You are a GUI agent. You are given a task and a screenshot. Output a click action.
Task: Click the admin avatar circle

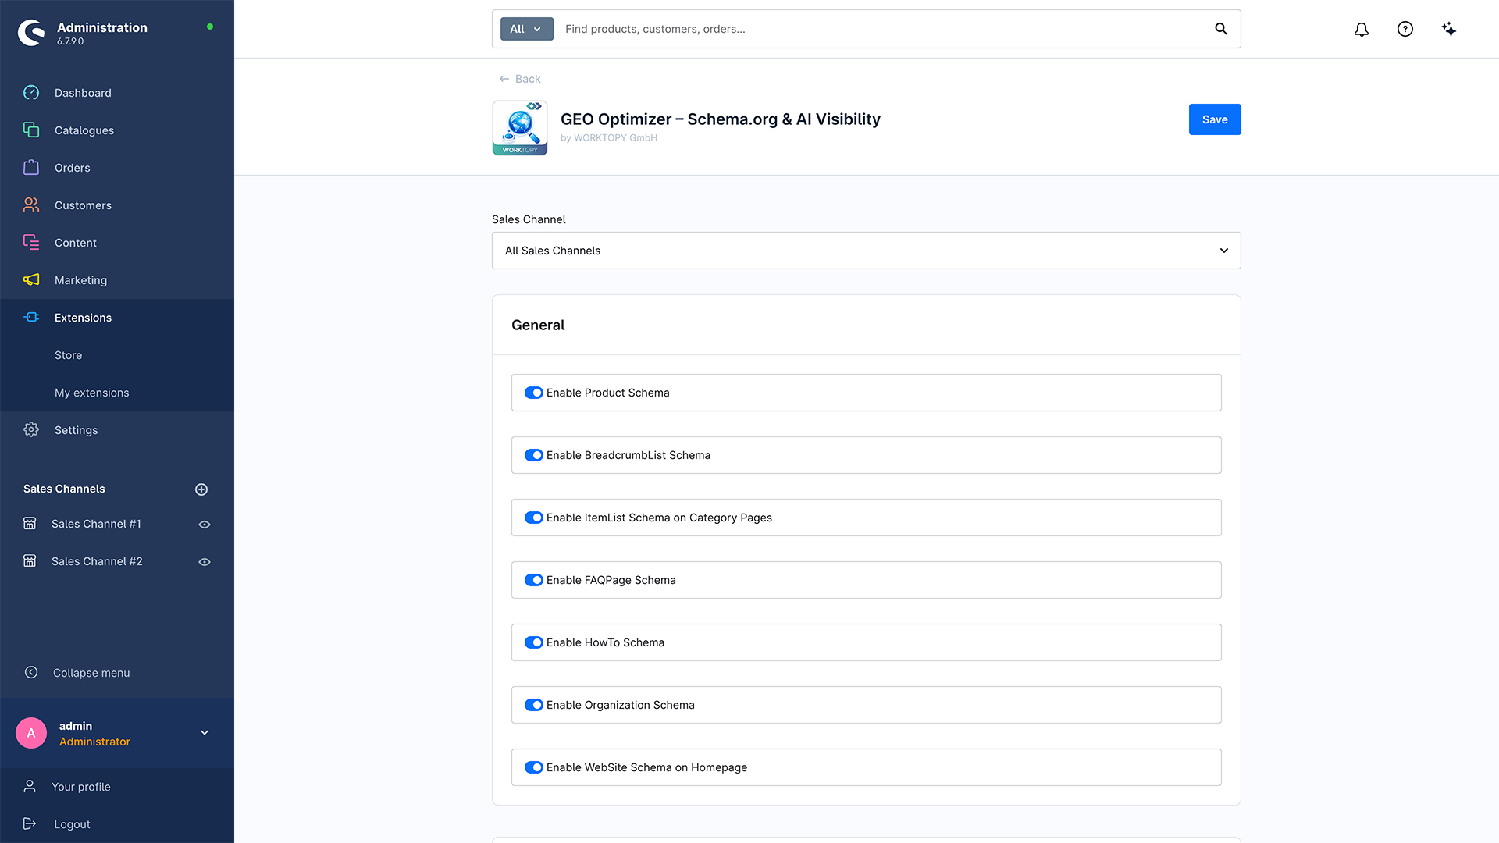pyautogui.click(x=31, y=733)
